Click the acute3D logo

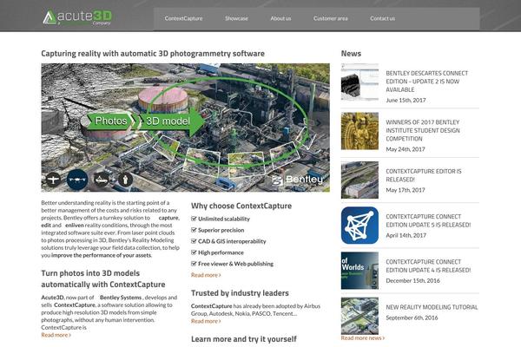click(78, 17)
